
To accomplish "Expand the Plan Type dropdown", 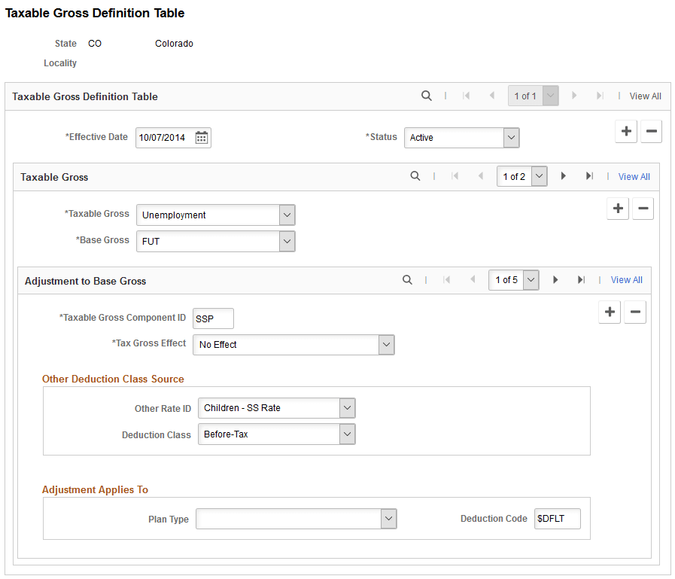I will (389, 518).
